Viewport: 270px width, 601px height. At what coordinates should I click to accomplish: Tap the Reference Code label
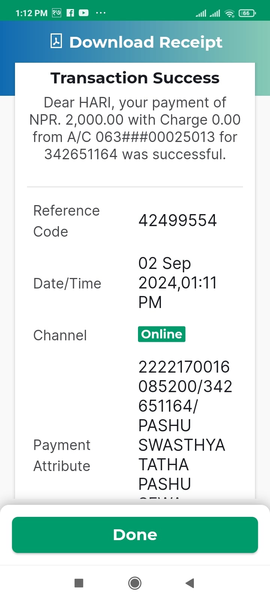[66, 221]
